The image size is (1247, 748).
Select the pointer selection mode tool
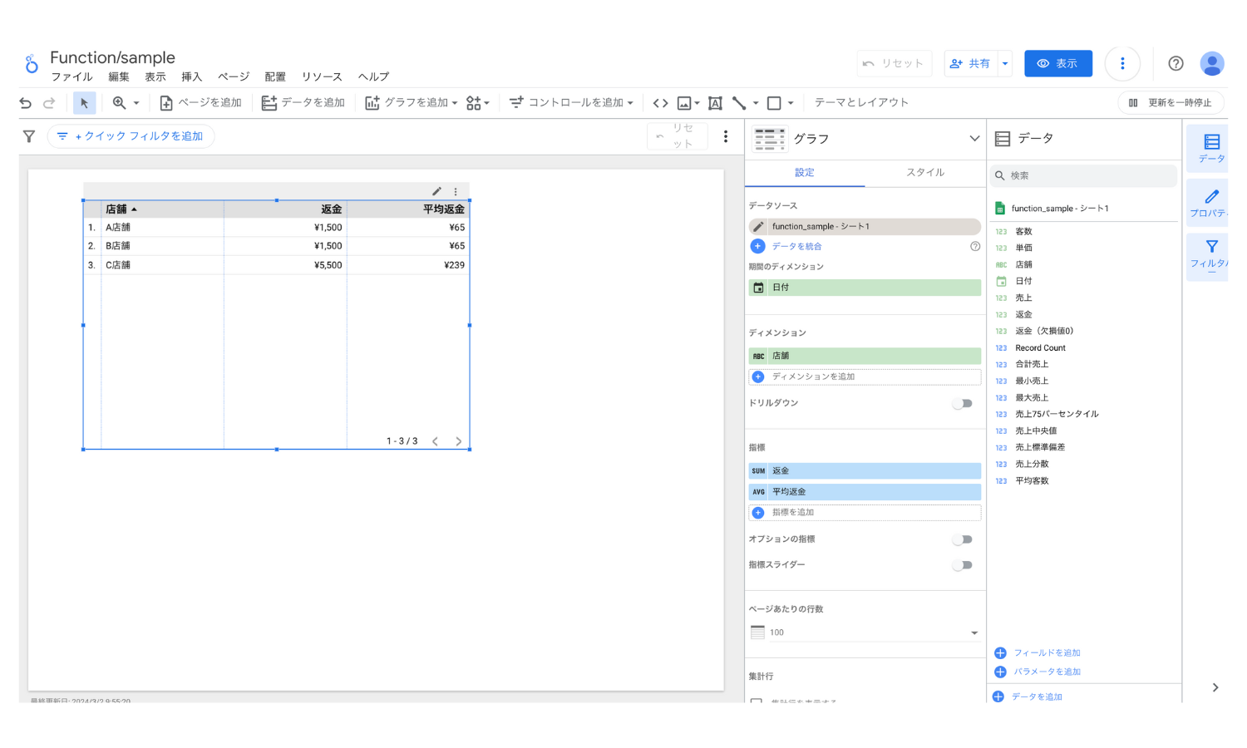84,103
